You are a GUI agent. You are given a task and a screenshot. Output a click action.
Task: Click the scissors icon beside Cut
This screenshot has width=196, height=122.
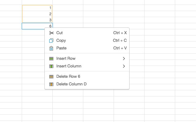coord(51,33)
